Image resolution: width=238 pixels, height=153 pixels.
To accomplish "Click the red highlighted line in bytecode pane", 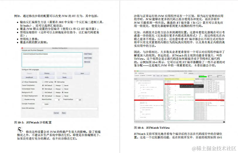I will click(179, 84).
